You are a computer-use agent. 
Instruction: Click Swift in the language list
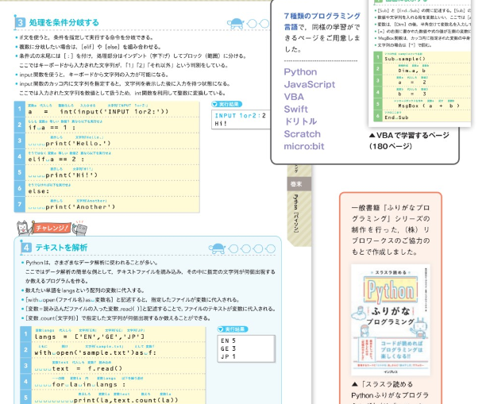(x=295, y=109)
